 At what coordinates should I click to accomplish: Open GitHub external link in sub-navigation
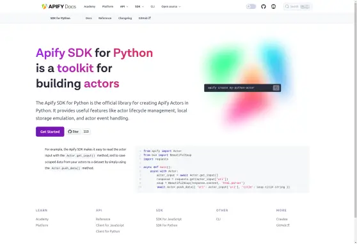click(x=145, y=18)
